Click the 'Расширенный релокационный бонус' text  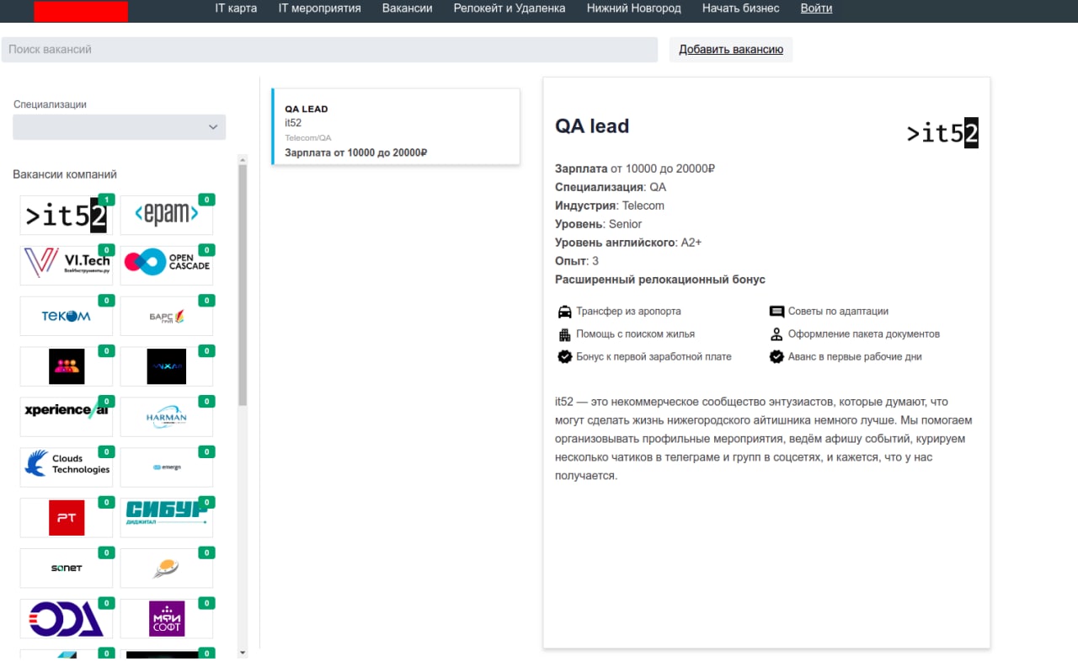click(660, 280)
